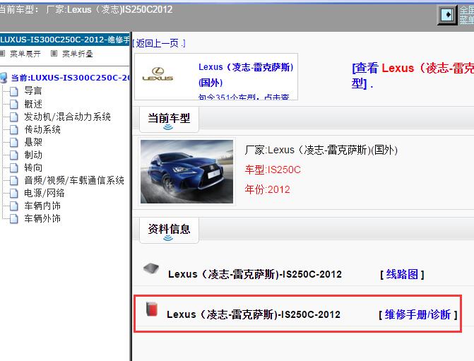The image size is (474, 361).
Task: Click the LUXUS-IS300C250C-2012 panel title tab
Action: (x=65, y=40)
